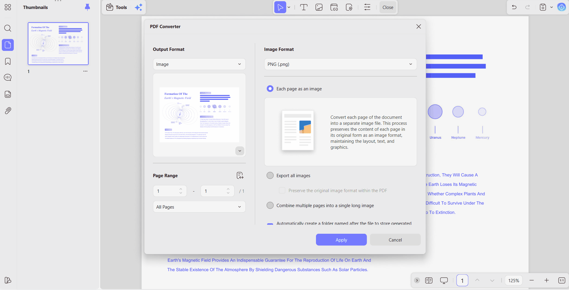The width and height of the screenshot is (569, 290).
Task: Expand the PNG image format dropdown
Action: pyautogui.click(x=340, y=64)
